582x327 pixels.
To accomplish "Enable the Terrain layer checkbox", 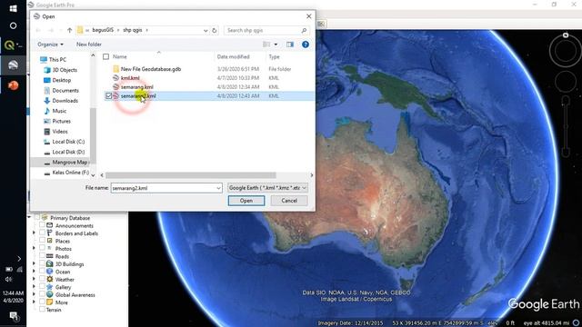I will click(x=42, y=310).
